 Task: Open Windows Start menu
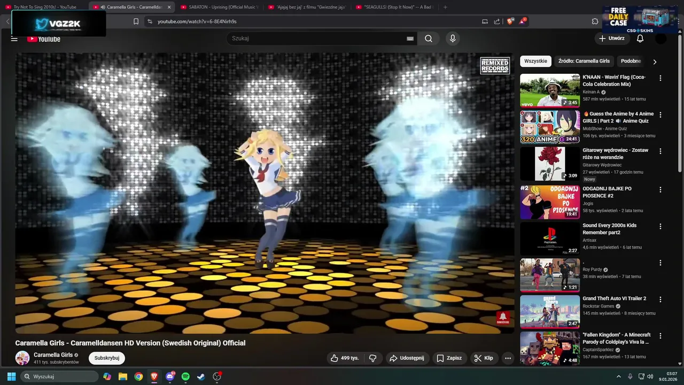(x=11, y=376)
